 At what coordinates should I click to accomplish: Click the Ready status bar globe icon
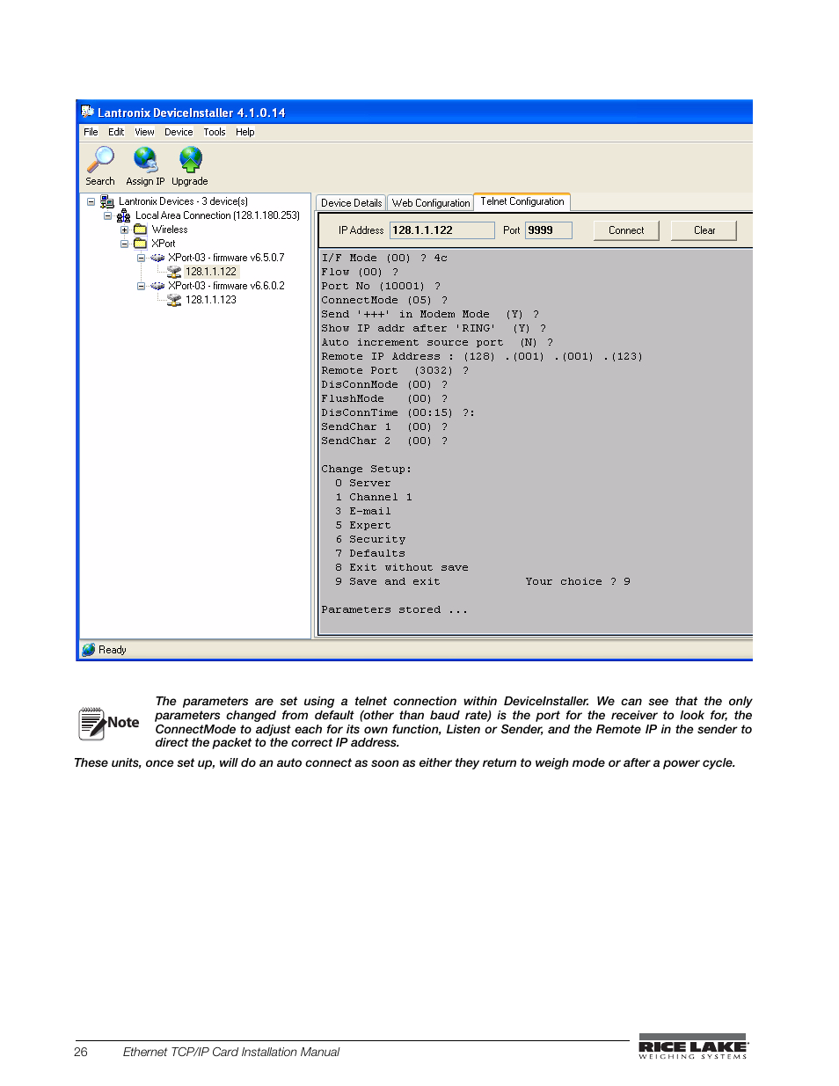click(x=88, y=650)
